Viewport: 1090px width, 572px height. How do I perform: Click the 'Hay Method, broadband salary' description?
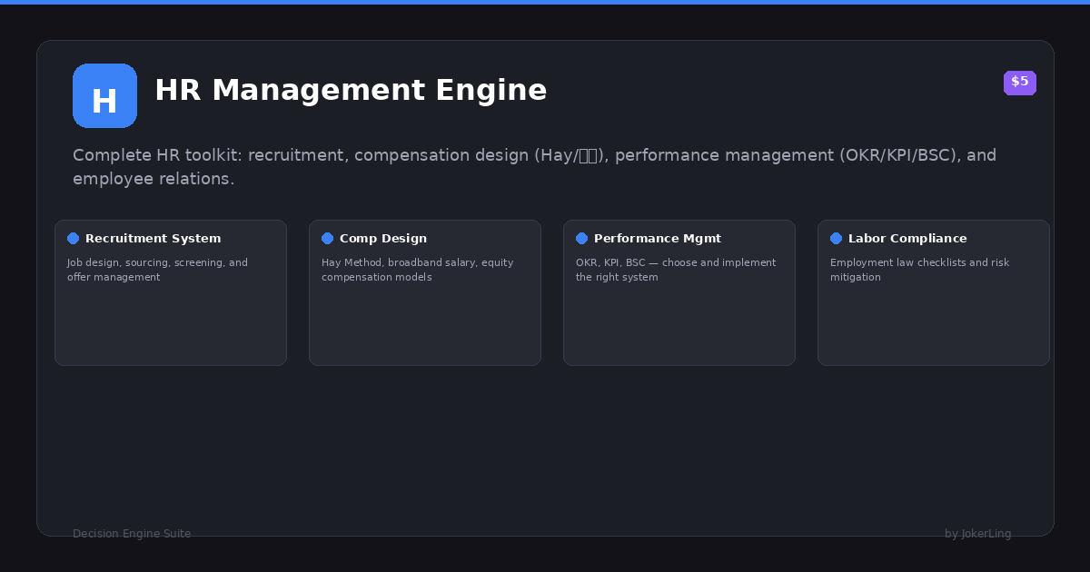click(x=418, y=270)
